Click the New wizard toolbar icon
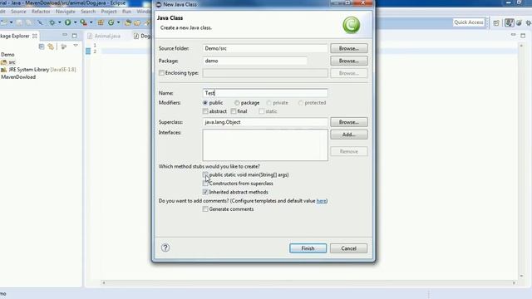532x299 pixels. tap(3, 22)
